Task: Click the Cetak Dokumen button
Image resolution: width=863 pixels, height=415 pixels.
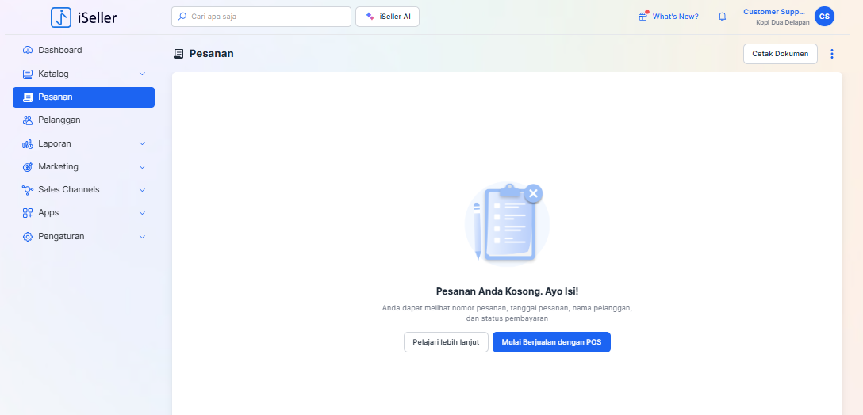Action: [x=780, y=54]
